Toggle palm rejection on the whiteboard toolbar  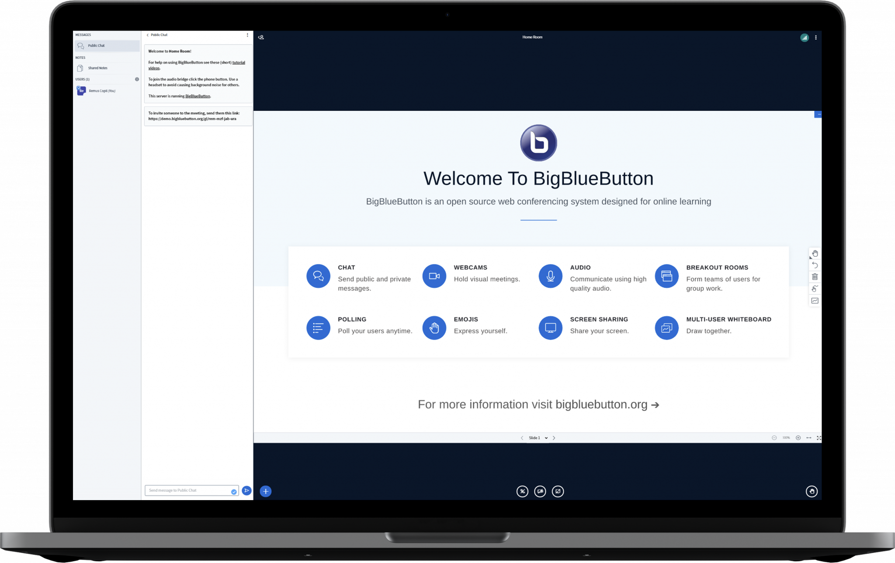tap(815, 288)
